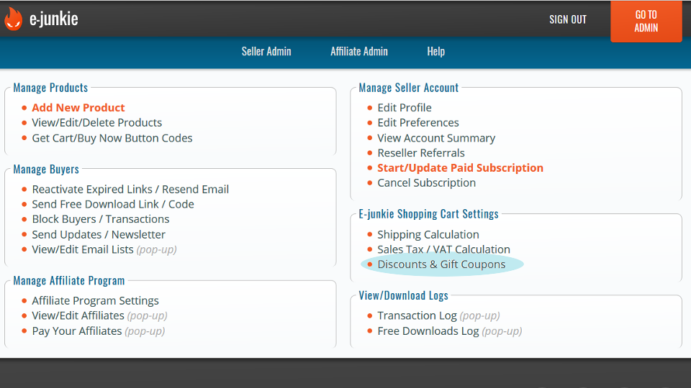Go to Block Buyers / Transactions
The image size is (691, 388).
(100, 219)
